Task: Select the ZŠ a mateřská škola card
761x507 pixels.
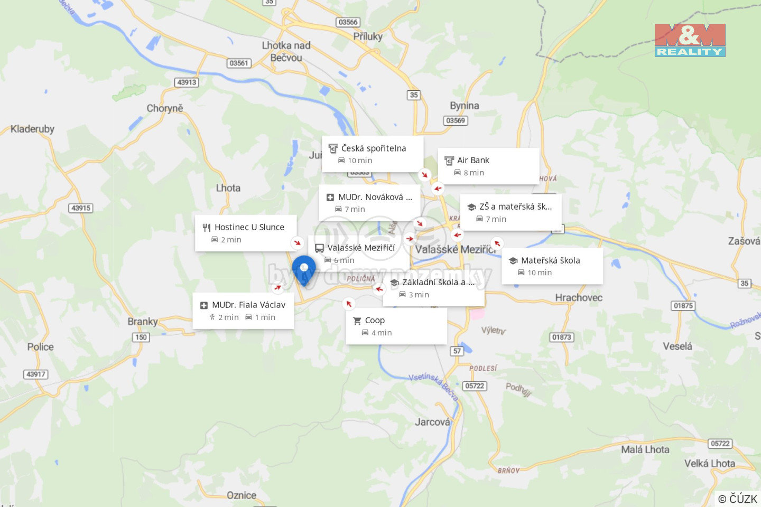Action: [x=511, y=212]
